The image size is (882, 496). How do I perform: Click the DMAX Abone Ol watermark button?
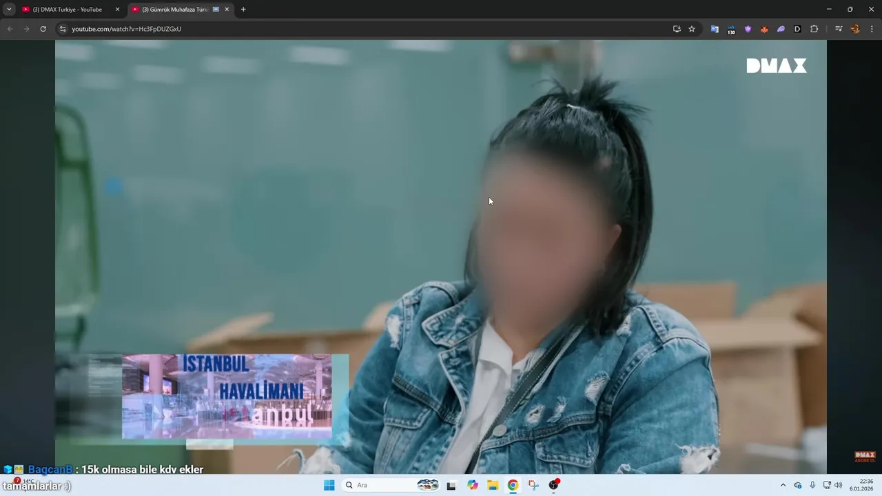[865, 457]
